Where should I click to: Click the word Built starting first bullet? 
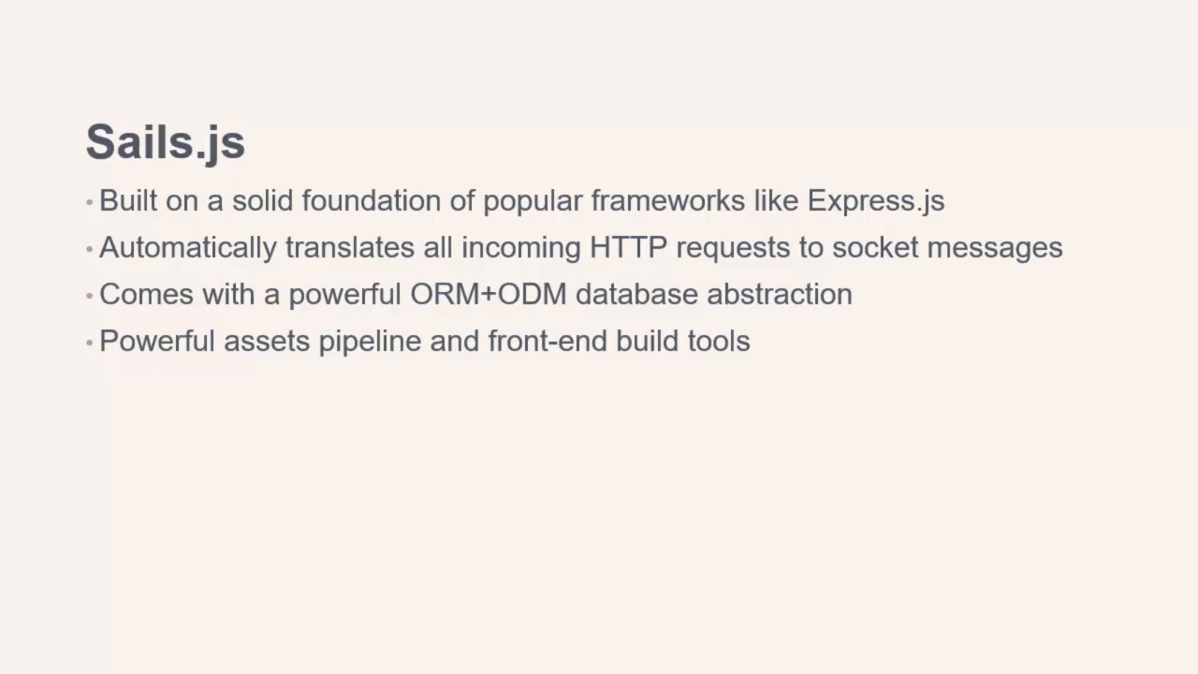pos(128,200)
